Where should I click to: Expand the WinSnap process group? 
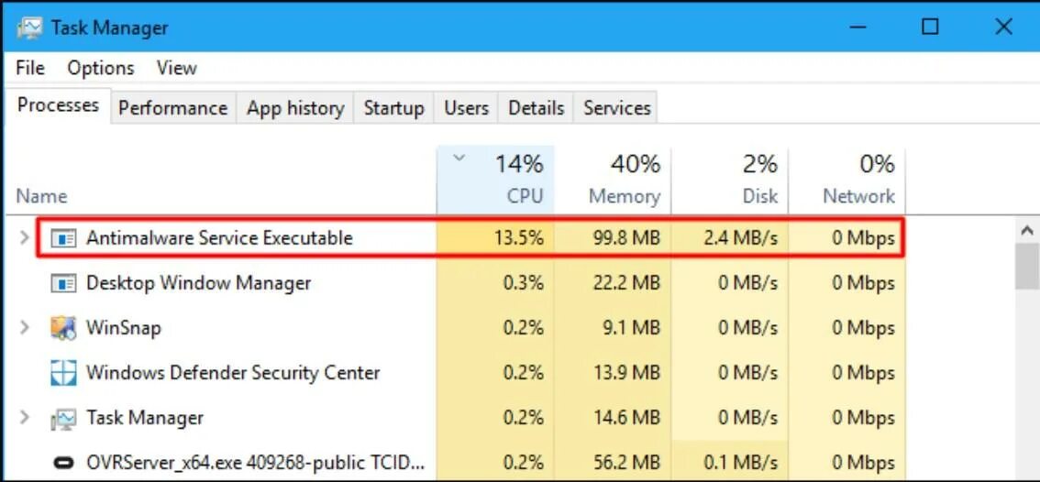[25, 328]
